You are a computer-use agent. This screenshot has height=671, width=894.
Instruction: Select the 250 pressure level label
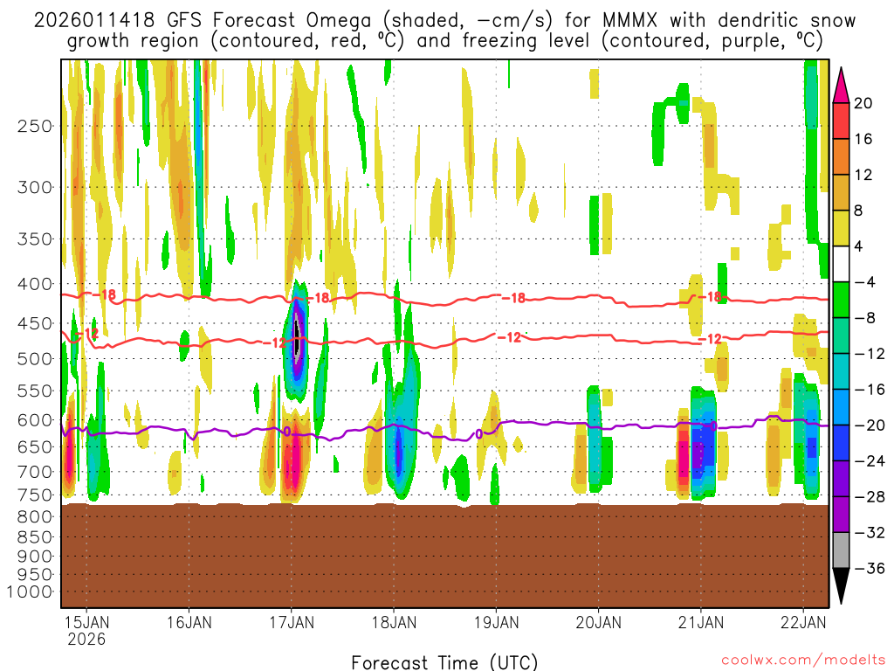pyautogui.click(x=32, y=126)
